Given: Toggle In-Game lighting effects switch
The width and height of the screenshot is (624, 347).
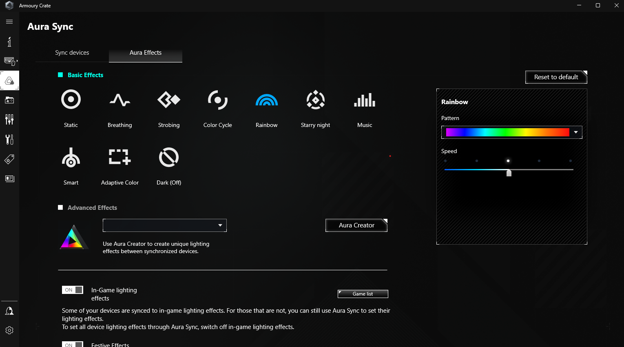Looking at the screenshot, I should 73,290.
